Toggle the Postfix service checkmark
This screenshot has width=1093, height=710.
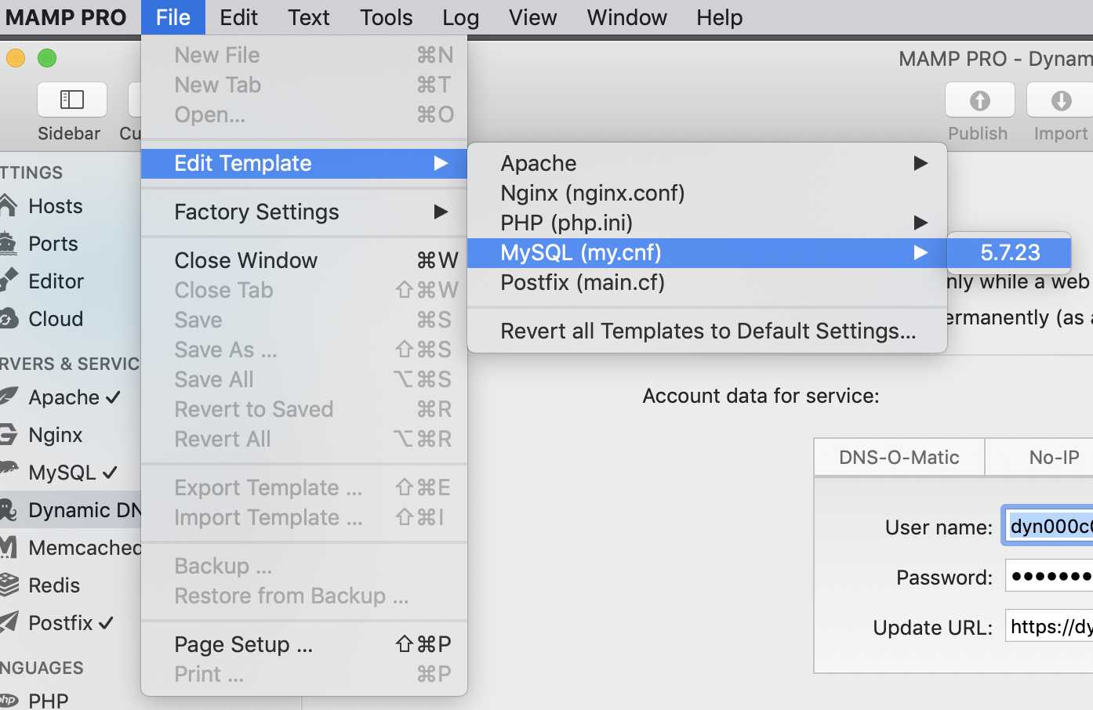coord(107,623)
